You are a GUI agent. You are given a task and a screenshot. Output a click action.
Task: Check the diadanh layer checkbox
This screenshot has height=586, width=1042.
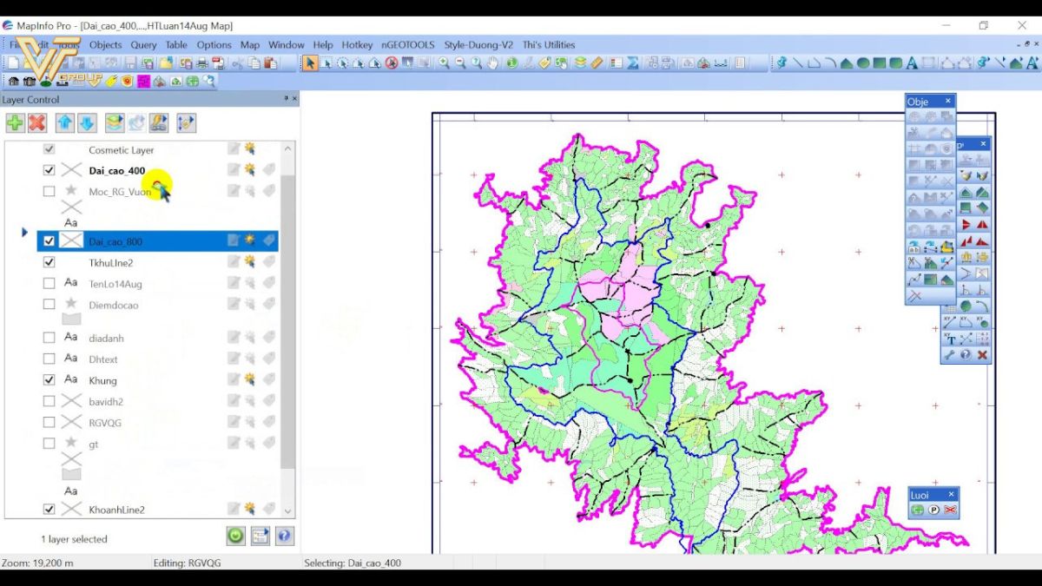49,337
